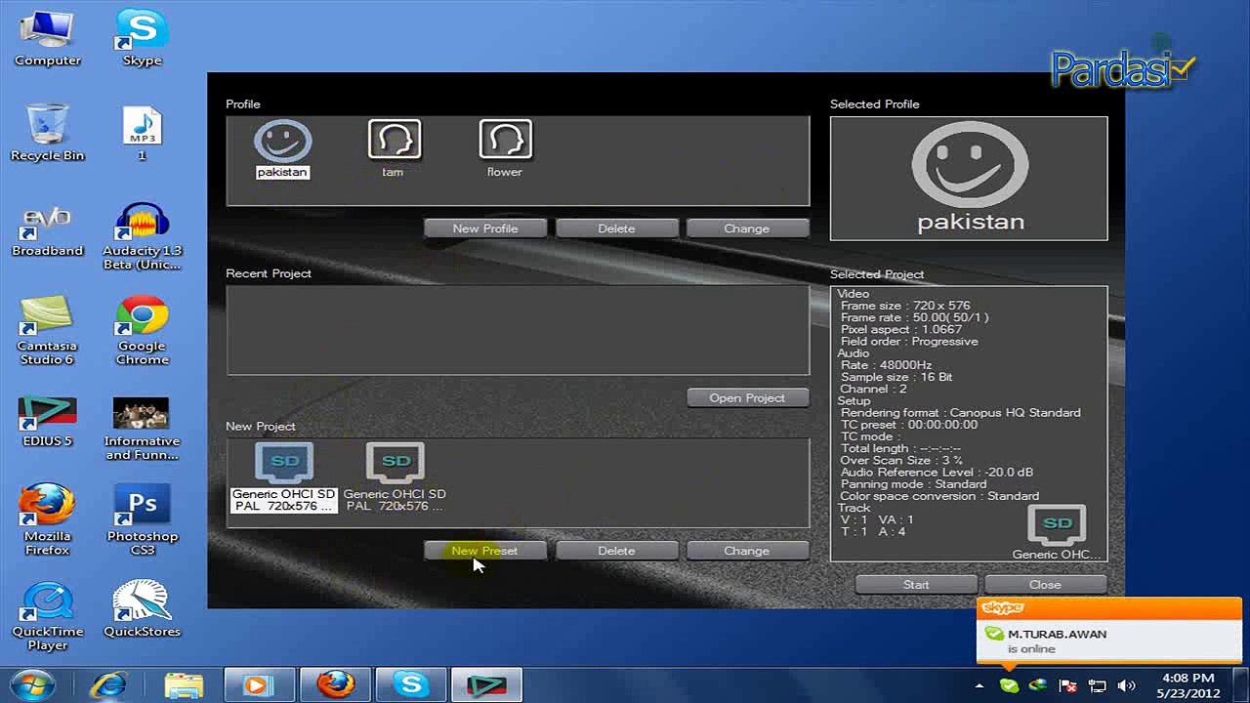
Task: Click the Open Project button
Action: (747, 397)
